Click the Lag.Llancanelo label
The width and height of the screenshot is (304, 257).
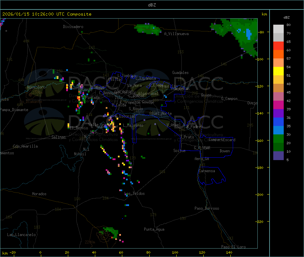[21, 235]
